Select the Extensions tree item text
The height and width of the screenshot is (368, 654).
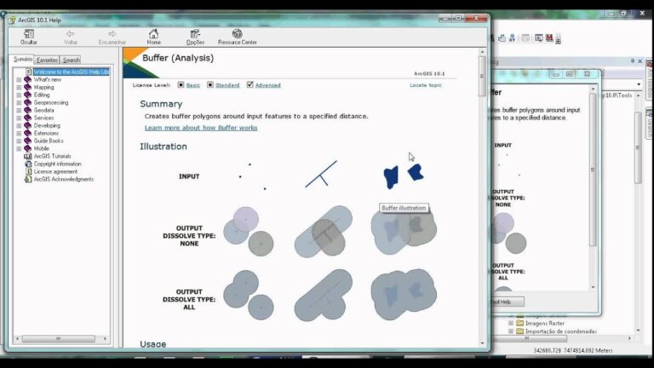[x=46, y=133]
